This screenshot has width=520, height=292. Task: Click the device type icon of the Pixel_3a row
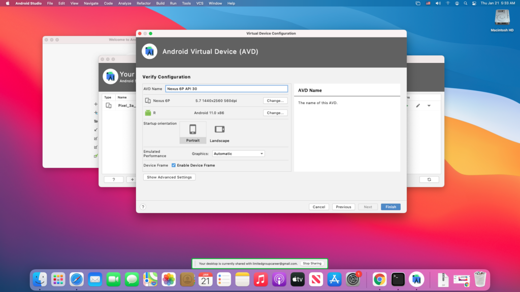click(x=109, y=105)
